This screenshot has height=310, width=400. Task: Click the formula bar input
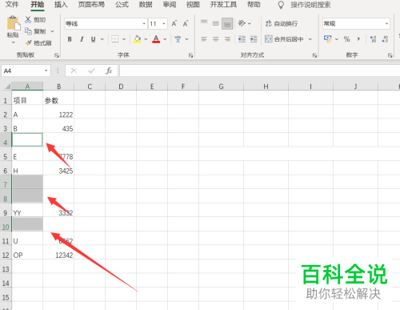click(260, 70)
